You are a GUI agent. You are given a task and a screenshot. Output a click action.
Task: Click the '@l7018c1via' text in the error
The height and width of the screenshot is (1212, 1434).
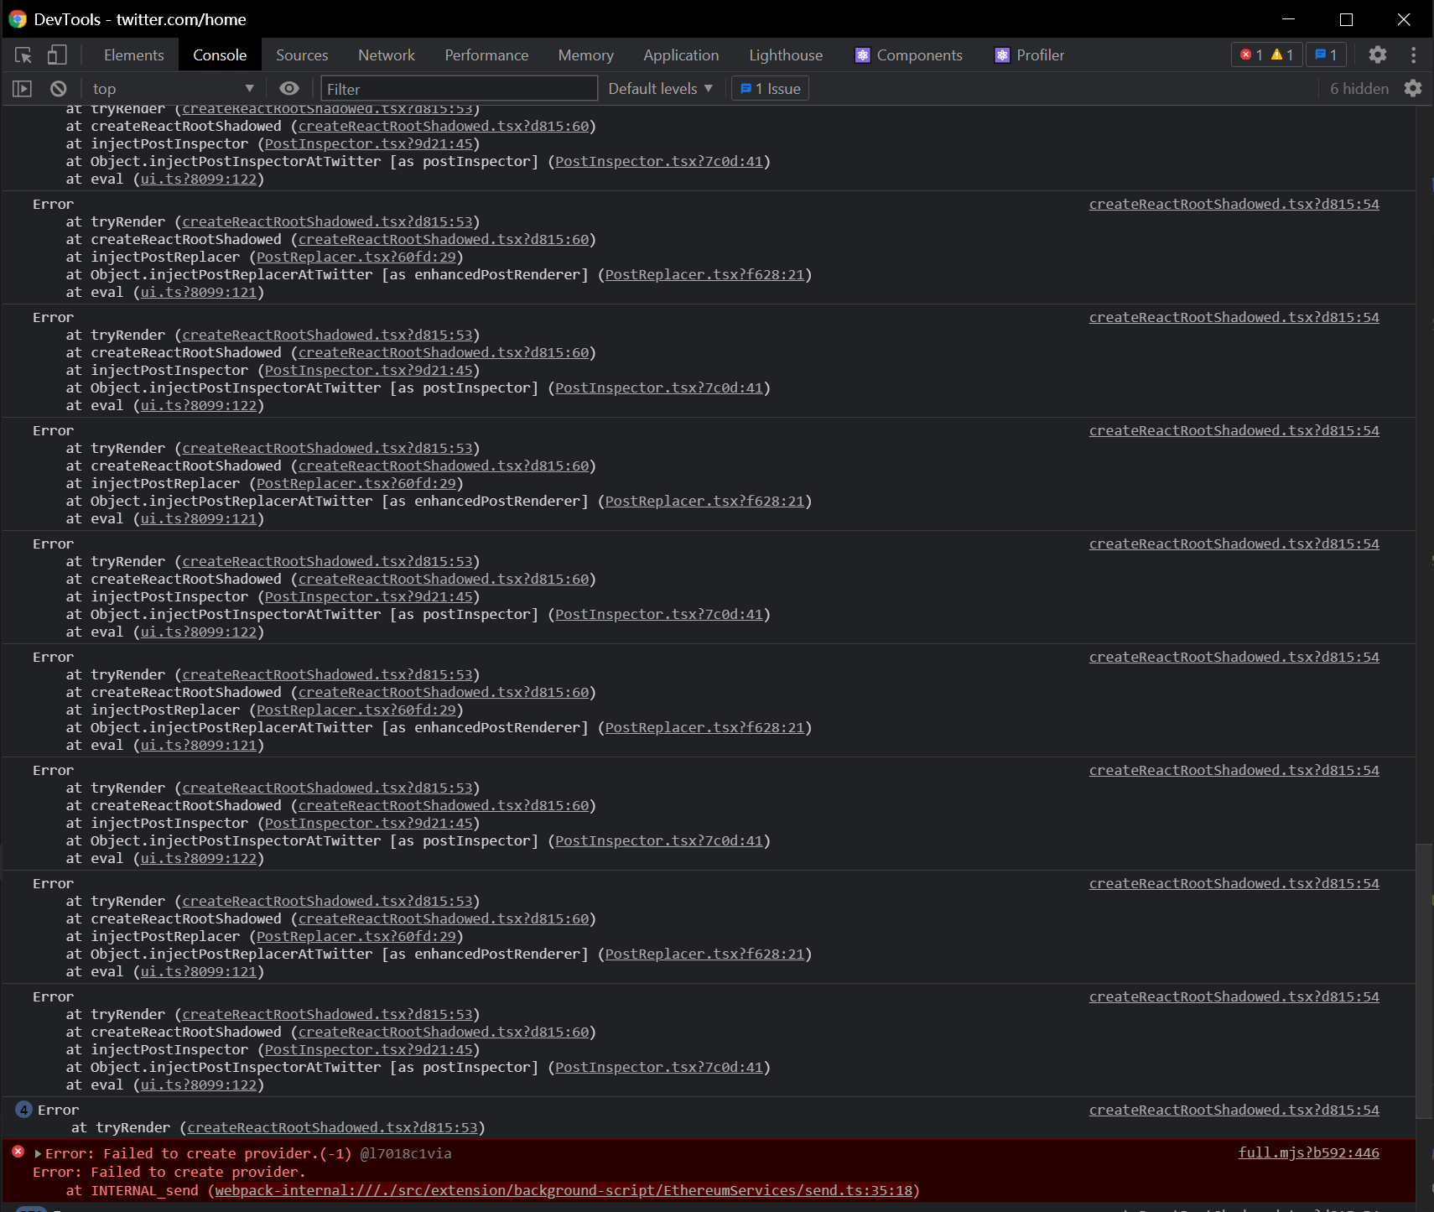point(406,1154)
